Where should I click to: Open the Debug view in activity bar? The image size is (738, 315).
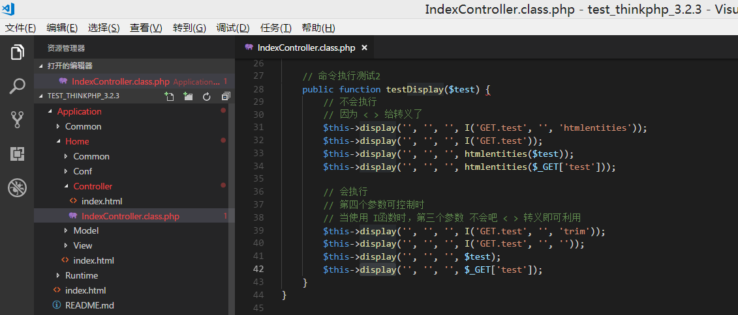18,188
